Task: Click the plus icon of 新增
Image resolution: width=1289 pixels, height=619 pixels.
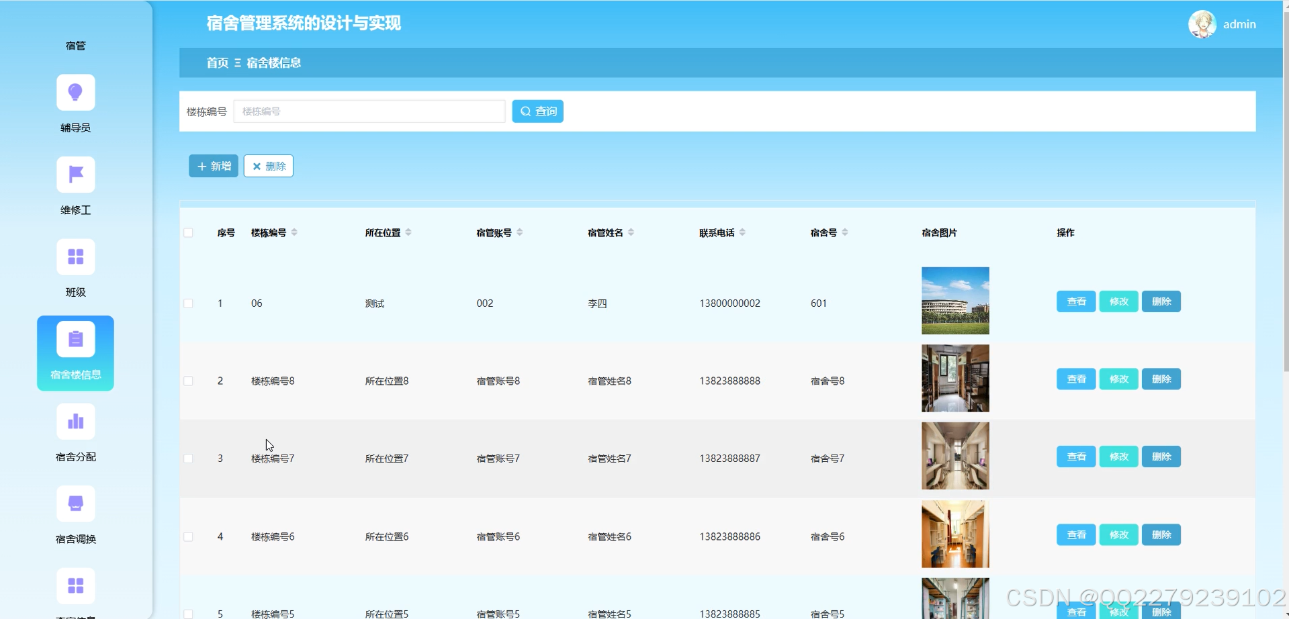Action: 202,166
